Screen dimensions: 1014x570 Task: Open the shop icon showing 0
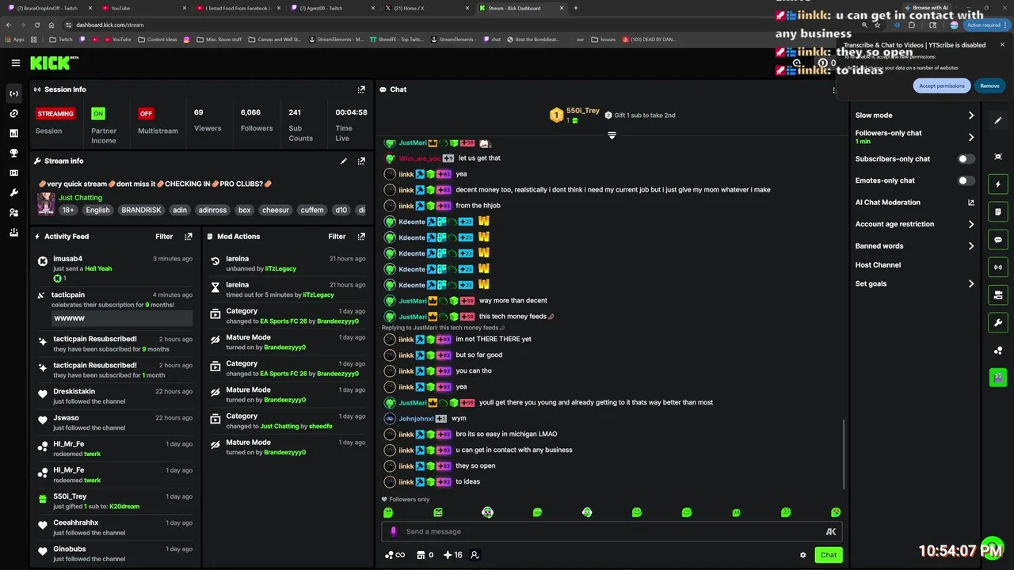point(425,555)
